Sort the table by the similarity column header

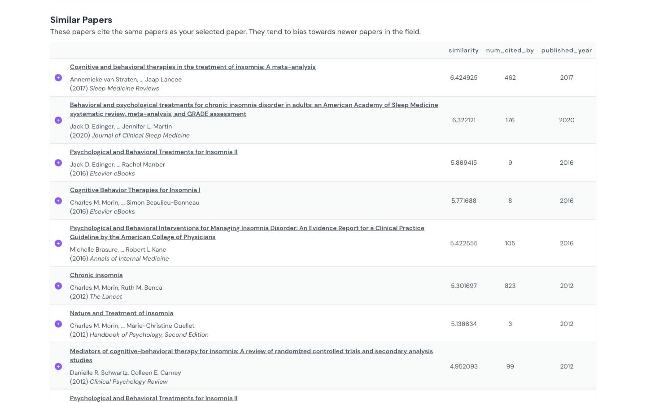[463, 50]
